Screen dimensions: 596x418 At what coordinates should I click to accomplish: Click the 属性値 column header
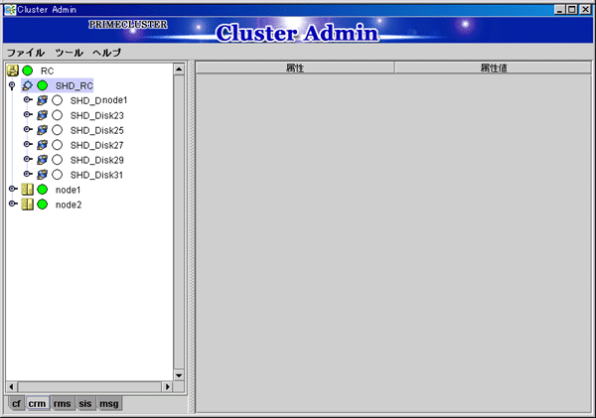(494, 69)
